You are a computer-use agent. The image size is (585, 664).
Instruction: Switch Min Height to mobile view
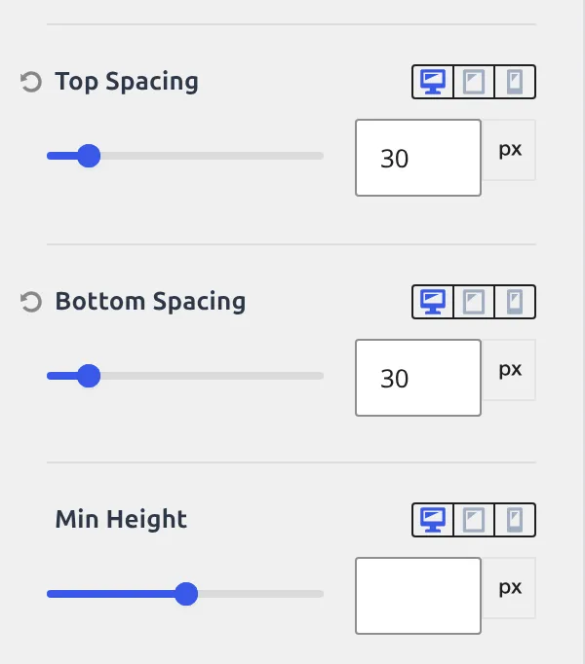pos(515,520)
